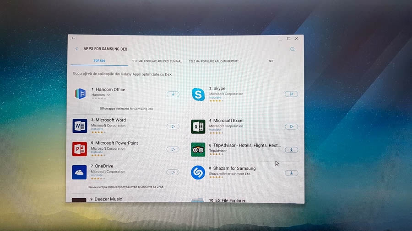Click the TripAdvisor owl icon
This screenshot has height=231, width=412.
198,150
